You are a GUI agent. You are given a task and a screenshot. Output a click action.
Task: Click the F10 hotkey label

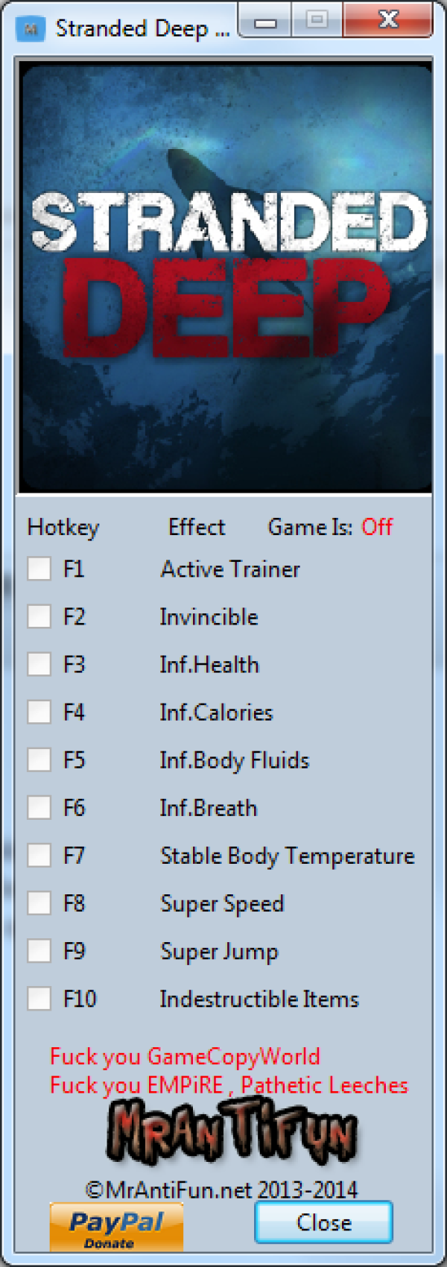pyautogui.click(x=80, y=999)
